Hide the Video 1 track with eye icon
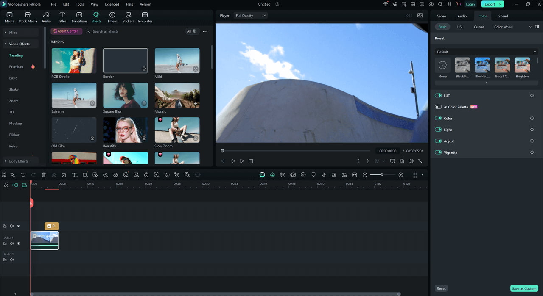Viewport: 543px width, 296px height. (19, 243)
